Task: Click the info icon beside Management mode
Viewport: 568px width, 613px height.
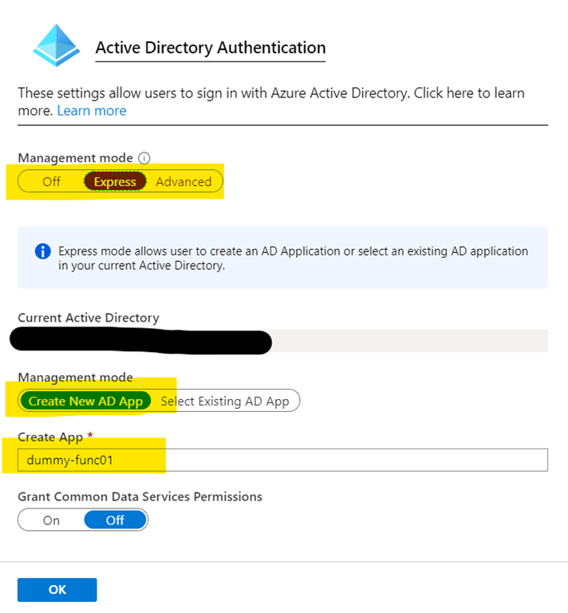Action: click(x=144, y=158)
